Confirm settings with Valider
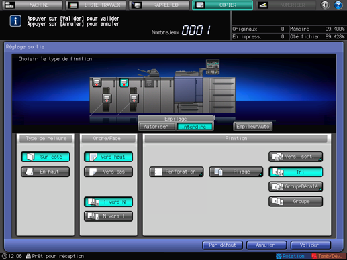 [x=310, y=245]
